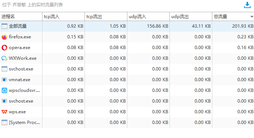The width and height of the screenshot is (254, 138).
Task: Click the download export icon
Action: point(247,5)
